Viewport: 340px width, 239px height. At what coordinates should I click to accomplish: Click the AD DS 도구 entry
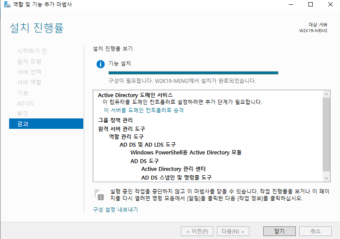145,161
